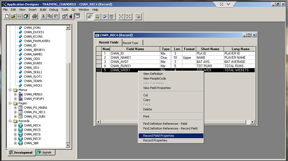Open the Debug menu

point(54,10)
